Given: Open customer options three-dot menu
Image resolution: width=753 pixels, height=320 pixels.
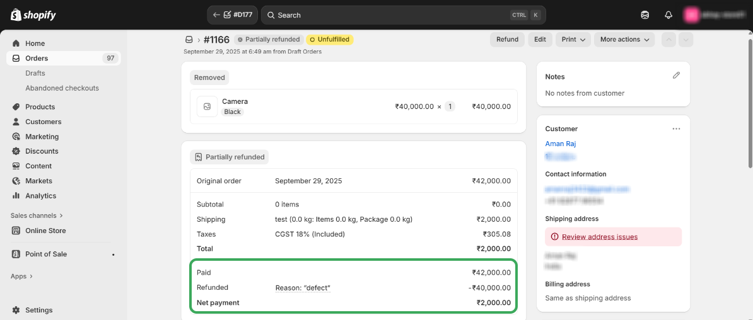Looking at the screenshot, I should (x=676, y=129).
